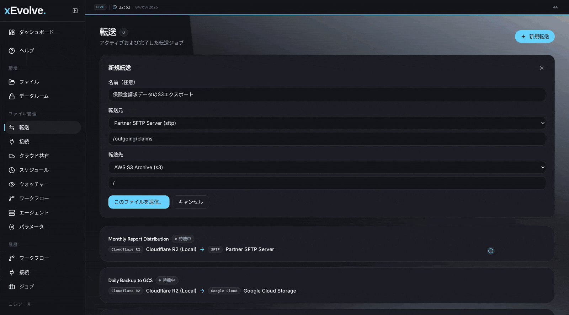Click the Daily Backup to GCS job title
Viewport: 569px width, 315px height.
pyautogui.click(x=130, y=281)
